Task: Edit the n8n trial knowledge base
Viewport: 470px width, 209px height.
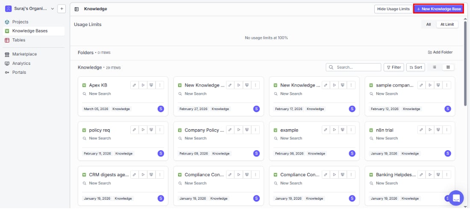Action: pyautogui.click(x=421, y=130)
